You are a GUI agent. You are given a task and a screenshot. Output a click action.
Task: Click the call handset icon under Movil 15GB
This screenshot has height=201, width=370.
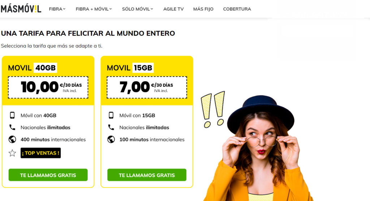pos(111,127)
